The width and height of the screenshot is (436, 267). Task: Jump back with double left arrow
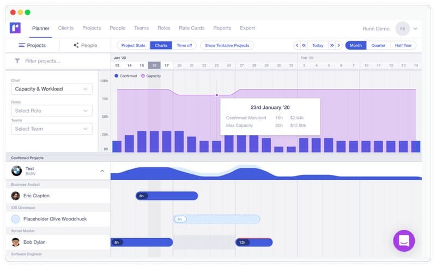tap(304, 46)
